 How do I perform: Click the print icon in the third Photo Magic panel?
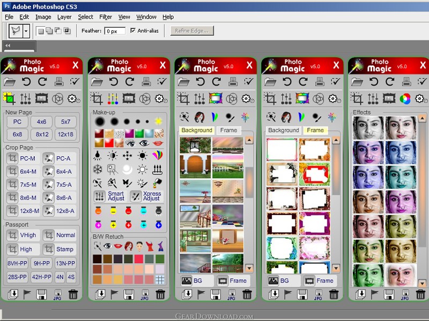[x=233, y=82]
